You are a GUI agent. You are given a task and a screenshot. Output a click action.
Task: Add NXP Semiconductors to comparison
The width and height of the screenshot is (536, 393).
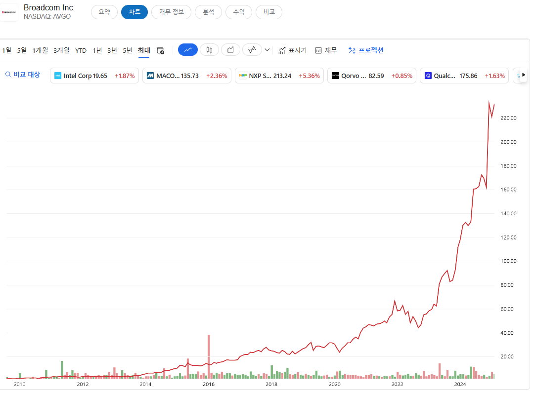point(279,76)
